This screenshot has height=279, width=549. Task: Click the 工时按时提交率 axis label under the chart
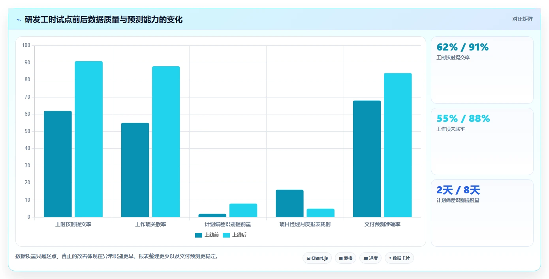[73, 225]
